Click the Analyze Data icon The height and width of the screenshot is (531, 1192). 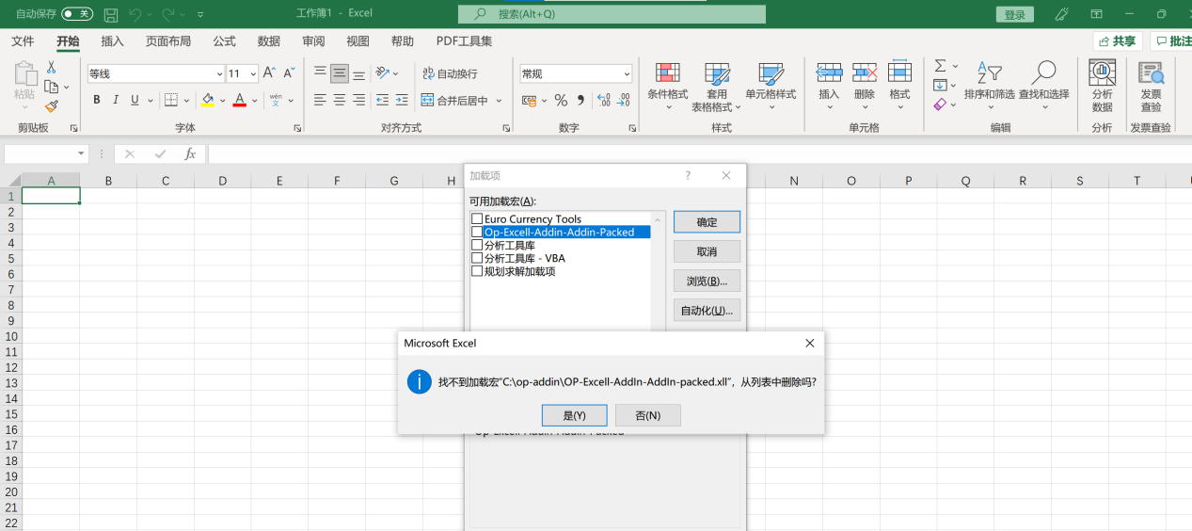pyautogui.click(x=1102, y=74)
